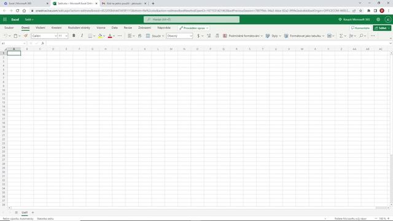Click the zoom in plus in status bar
The height and width of the screenshot is (221, 393).
(x=389, y=219)
